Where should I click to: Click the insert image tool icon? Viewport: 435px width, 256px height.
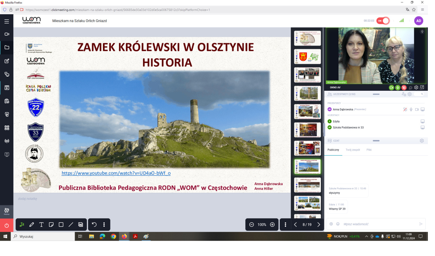coord(81,225)
